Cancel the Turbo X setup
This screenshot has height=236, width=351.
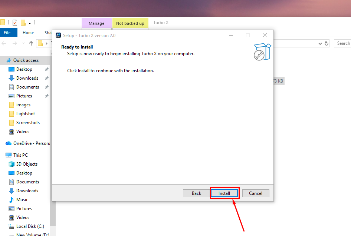[x=256, y=193]
